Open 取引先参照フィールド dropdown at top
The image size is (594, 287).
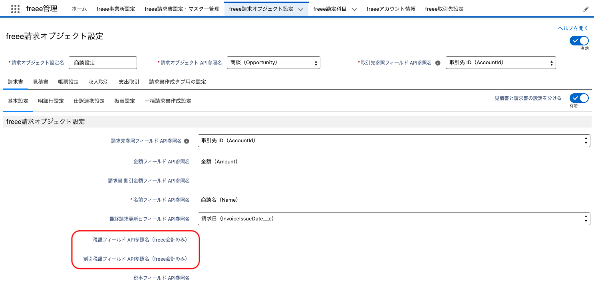click(x=501, y=63)
